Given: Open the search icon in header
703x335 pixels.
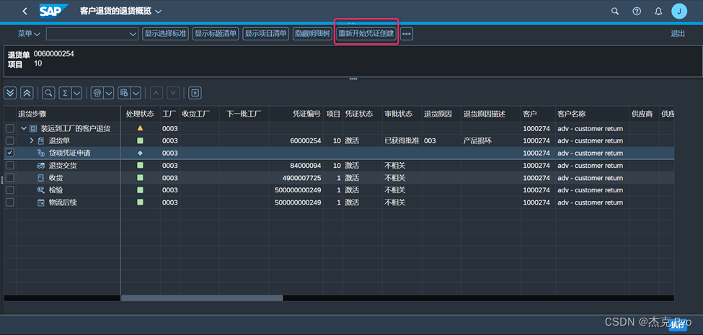Looking at the screenshot, I should (615, 12).
